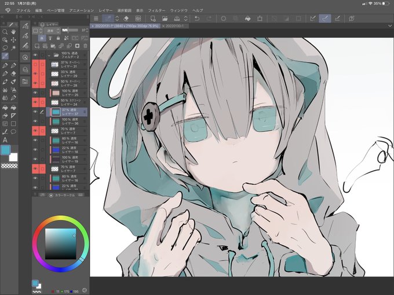The height and width of the screenshot is (295, 394).
Task: Click the Open file folder icon
Action: pos(165,19)
